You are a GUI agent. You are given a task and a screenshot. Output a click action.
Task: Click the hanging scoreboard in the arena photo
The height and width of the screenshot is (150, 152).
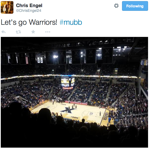click(68, 81)
